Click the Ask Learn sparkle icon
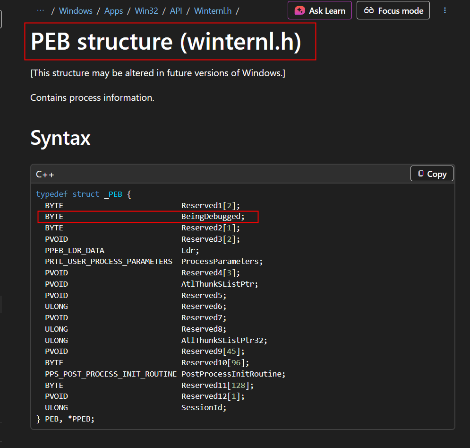 299,10
